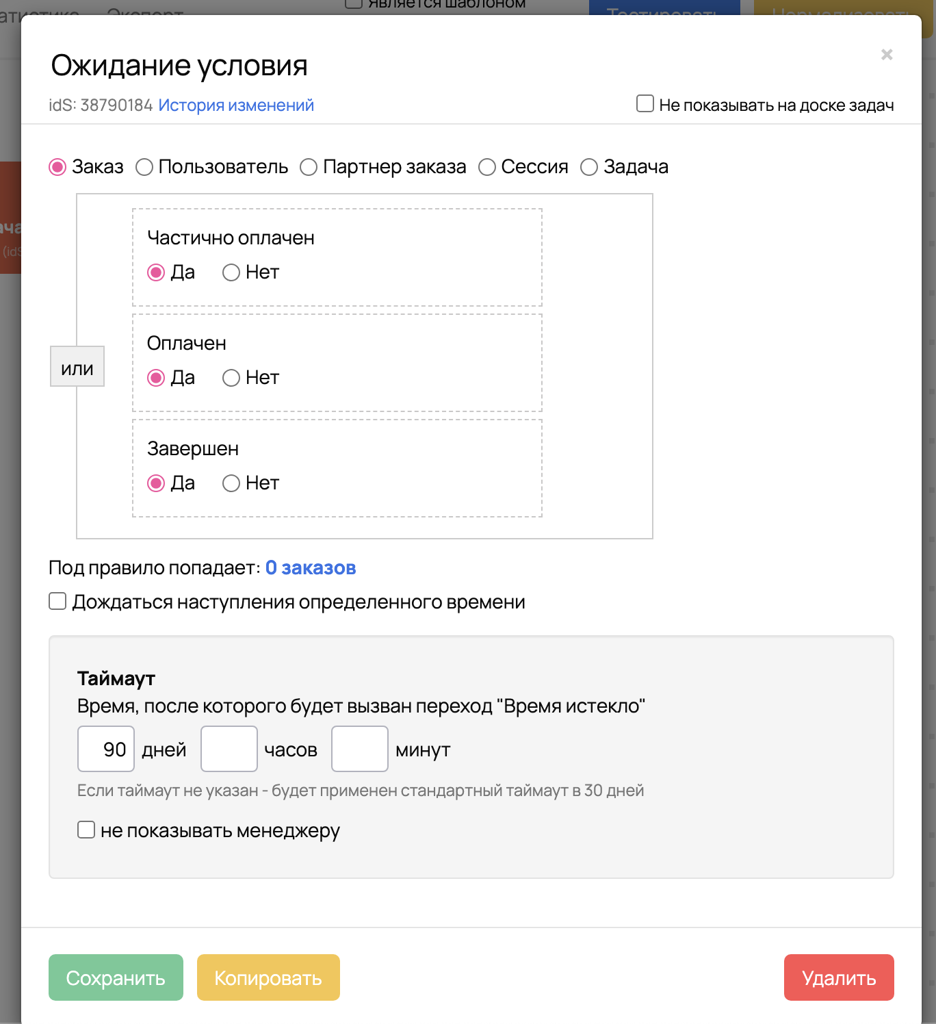Select the Пользователь radio option
The image size is (936, 1024).
click(x=144, y=167)
